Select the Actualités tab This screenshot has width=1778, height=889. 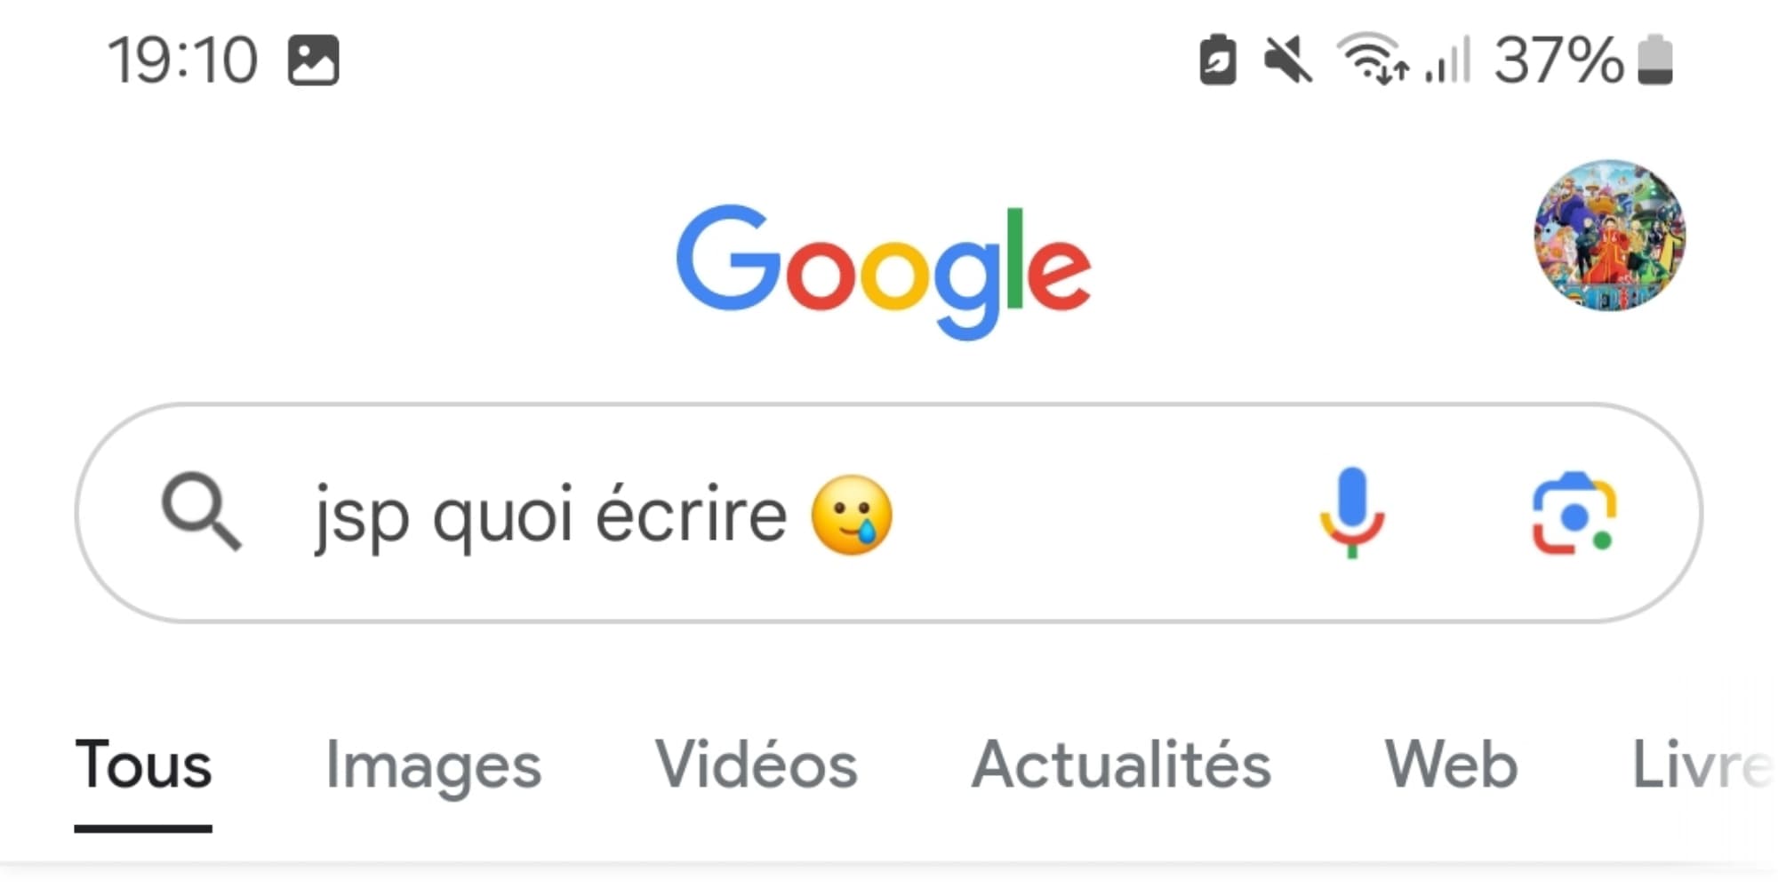[x=1122, y=766]
